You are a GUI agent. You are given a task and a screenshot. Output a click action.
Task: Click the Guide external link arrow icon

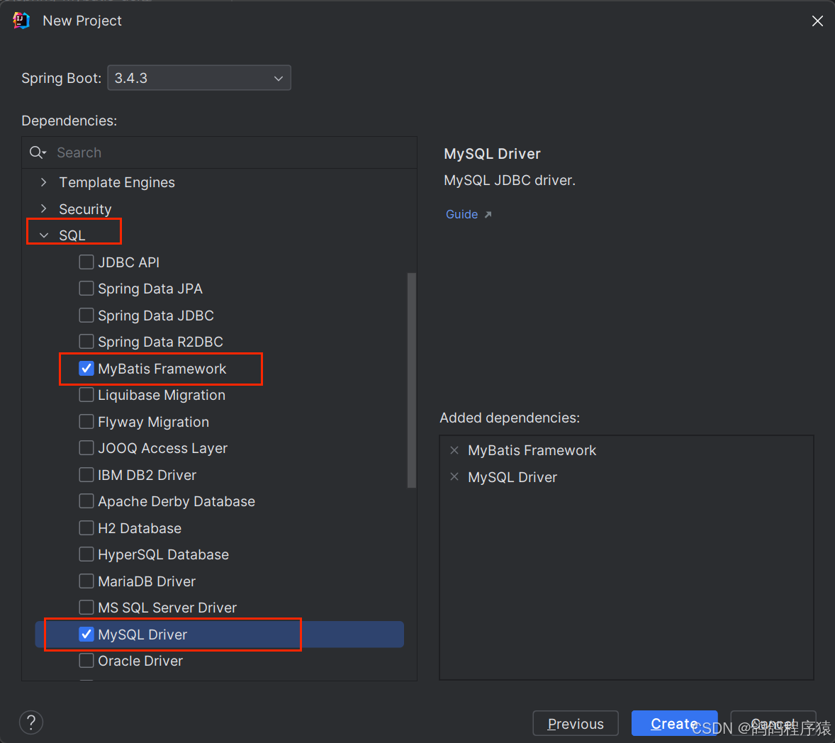488,215
